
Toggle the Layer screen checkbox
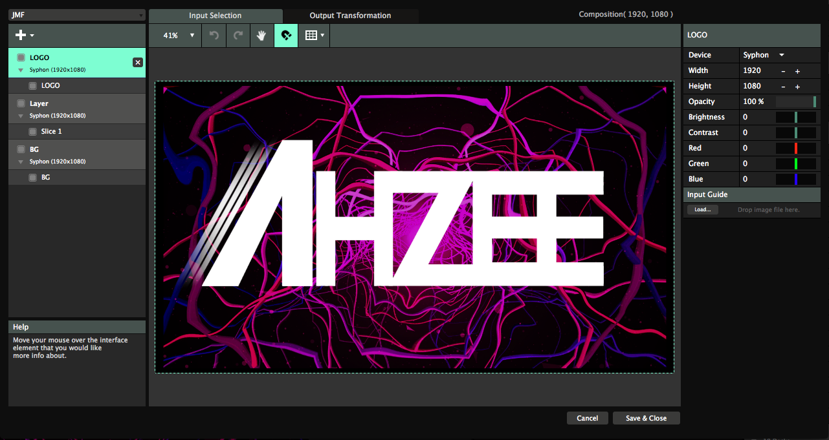coord(21,103)
